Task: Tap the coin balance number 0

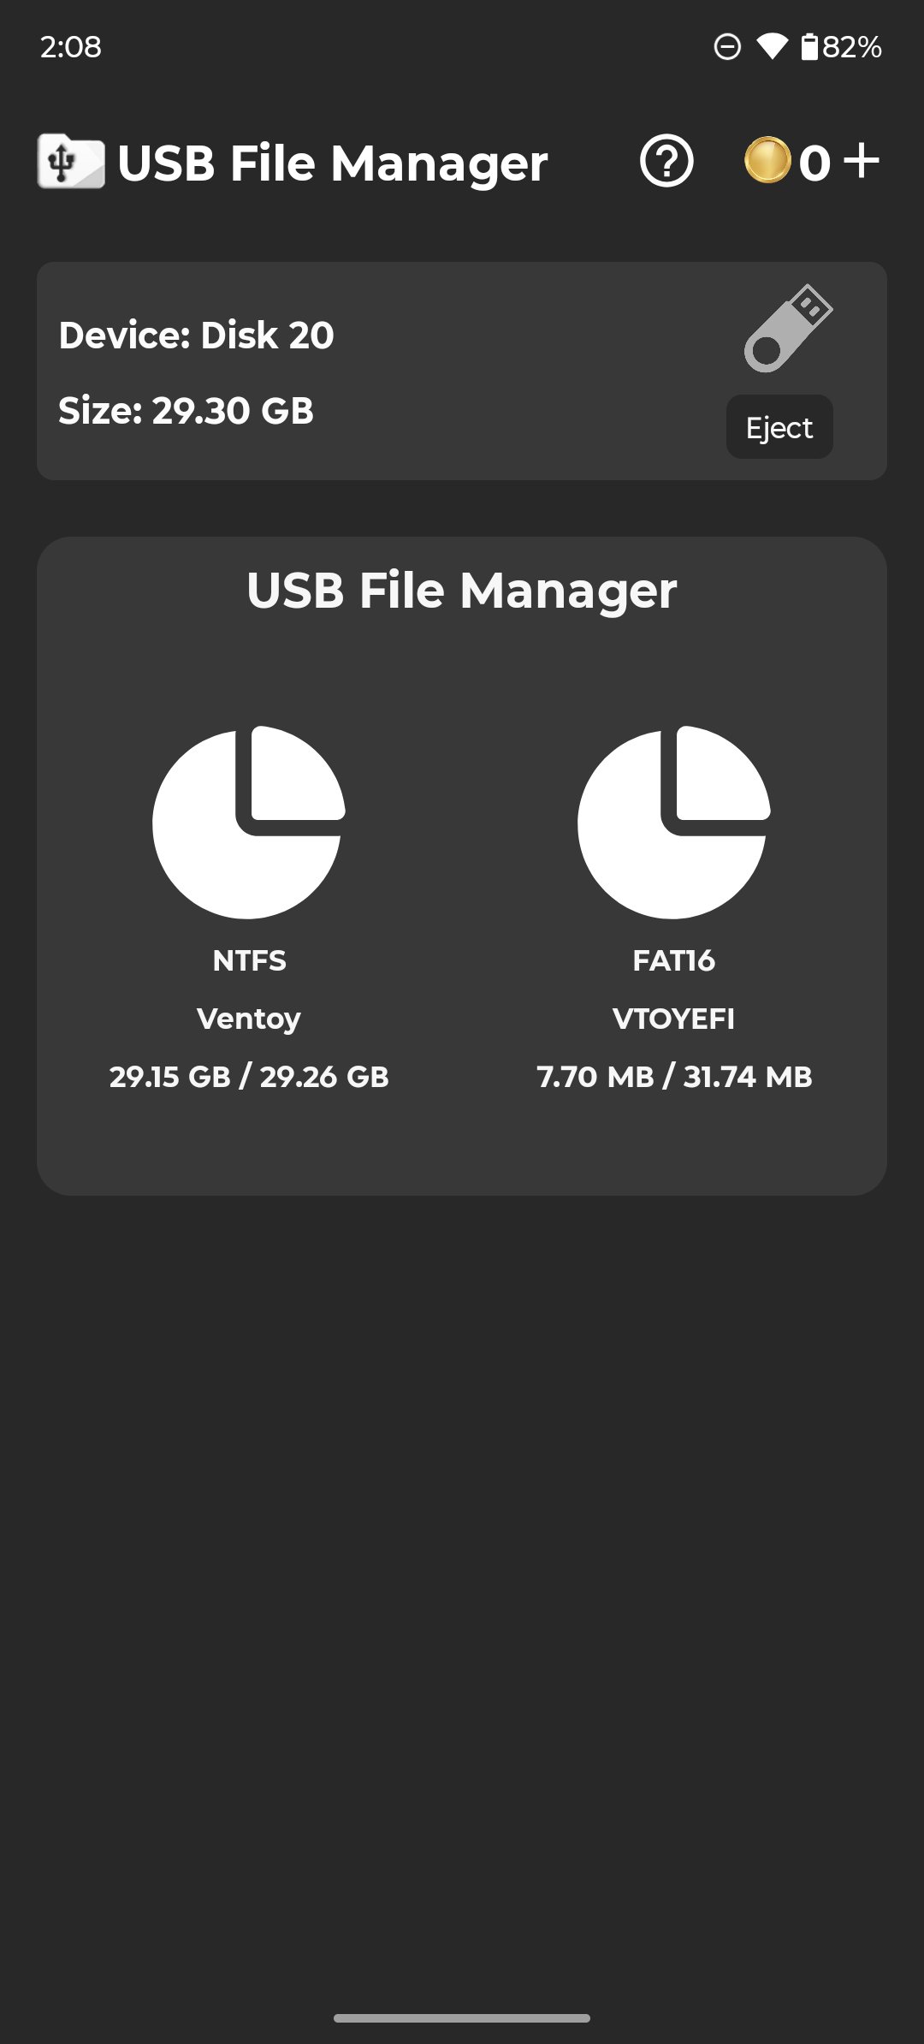Action: click(814, 163)
